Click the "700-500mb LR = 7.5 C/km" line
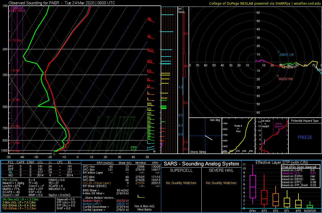The height and width of the screenshot is (213, 322). pos(19,208)
